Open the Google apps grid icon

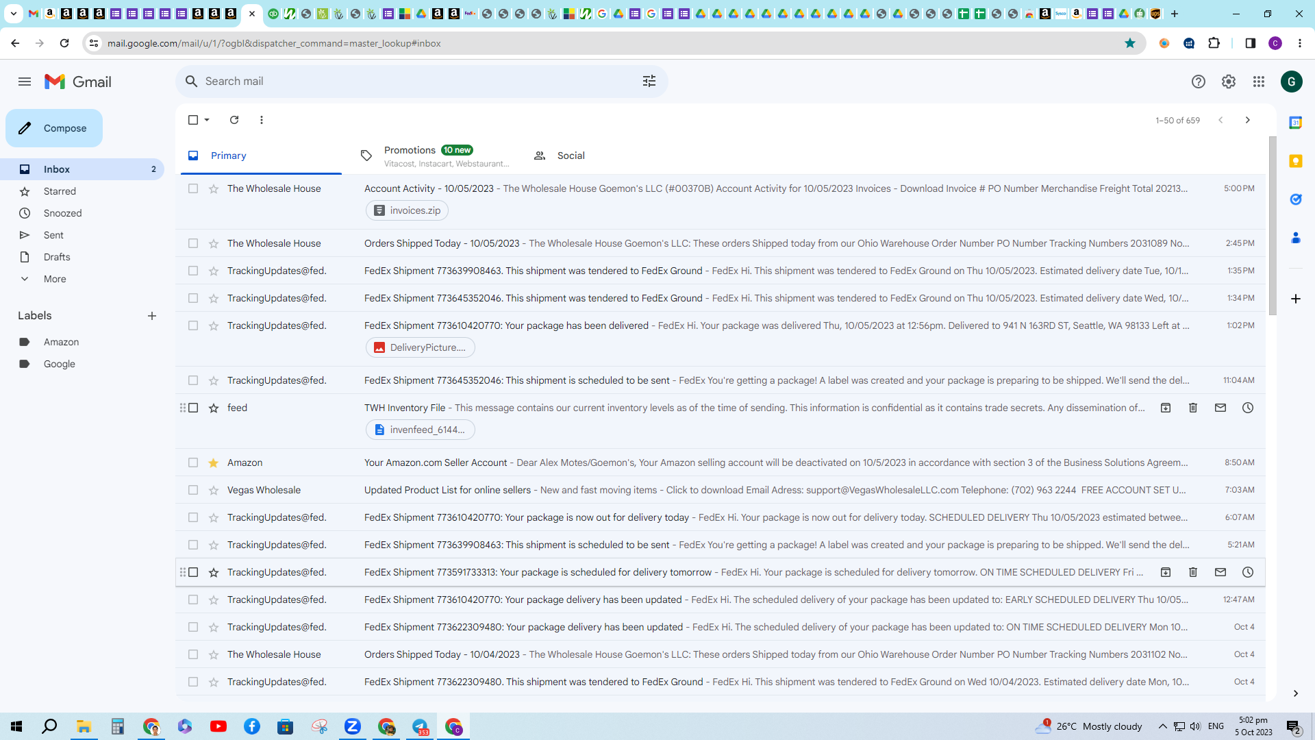pos(1259,82)
